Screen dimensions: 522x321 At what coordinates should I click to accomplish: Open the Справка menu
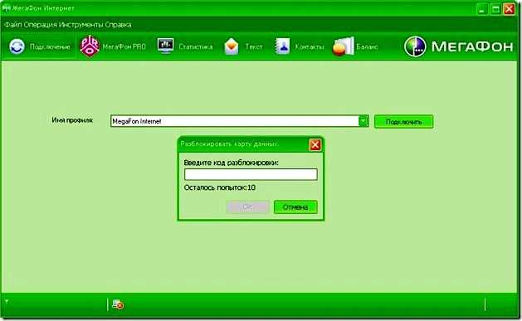118,25
